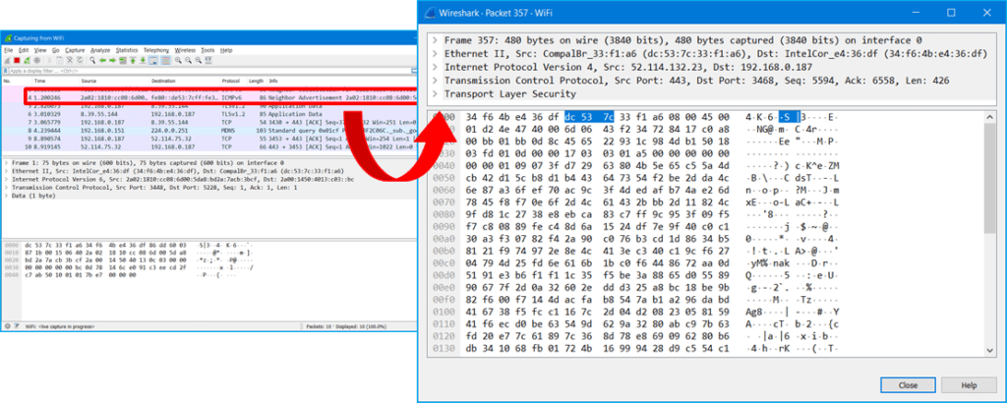Restart the current capture with the green fin icon

pos(27,60)
